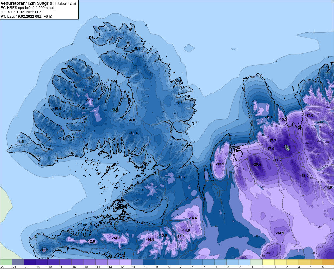Click the temperature label -7.2
The image size is (334, 269).
(x=115, y=146)
